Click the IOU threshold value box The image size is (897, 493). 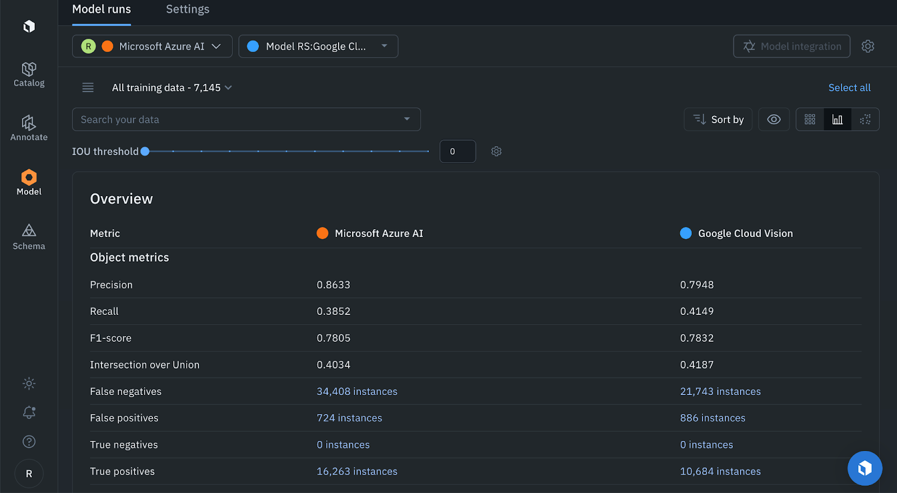pyautogui.click(x=457, y=151)
